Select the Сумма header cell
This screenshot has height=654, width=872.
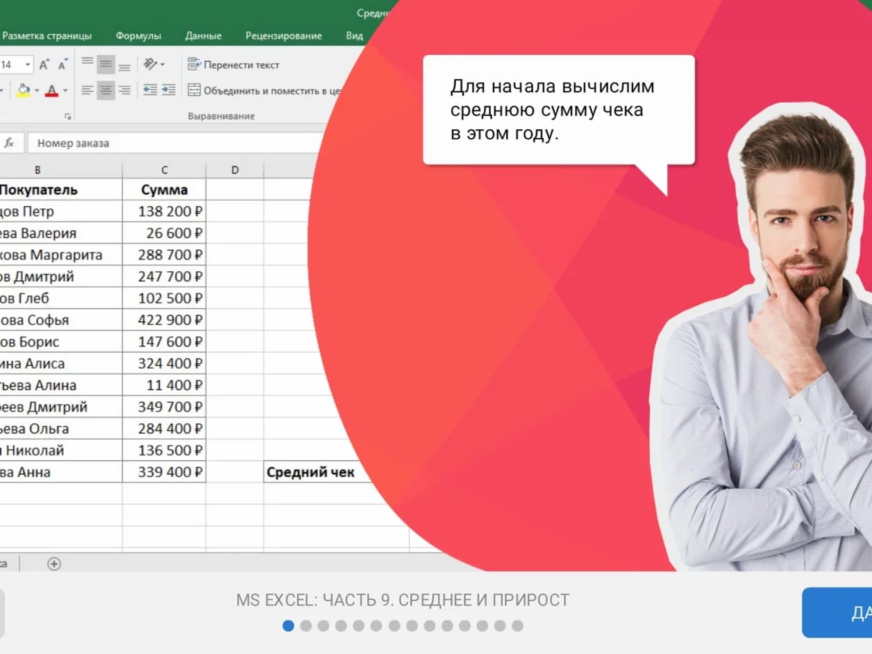165,190
